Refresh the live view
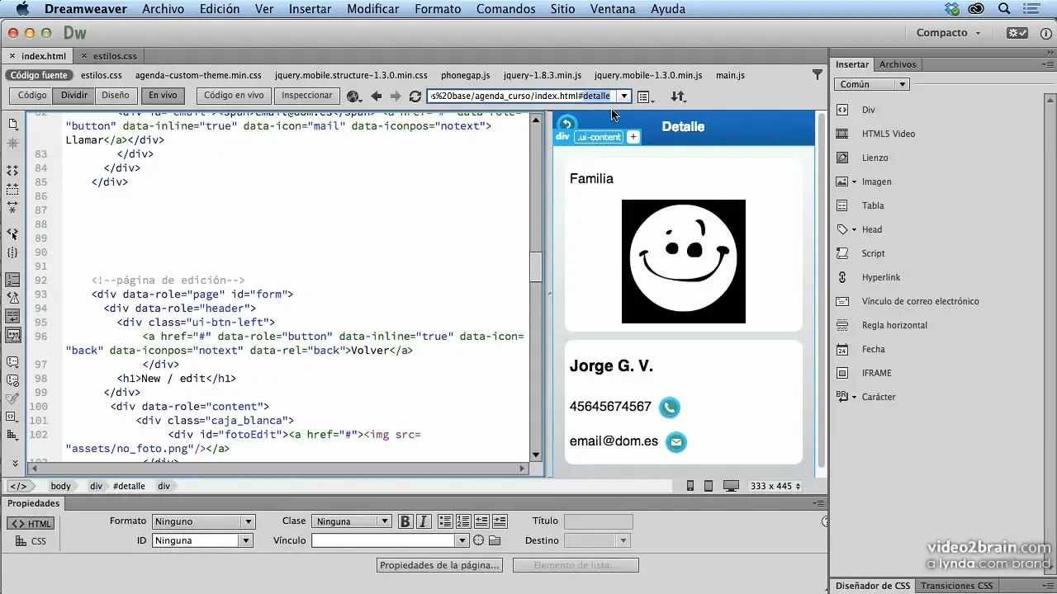Viewport: 1057px width, 594px height. (415, 97)
